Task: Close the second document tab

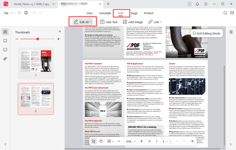Action: pyautogui.click(x=100, y=4)
